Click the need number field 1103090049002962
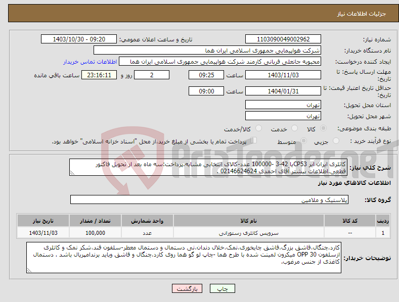Image resolution: width=399 pixels, height=302 pixels. (283, 39)
